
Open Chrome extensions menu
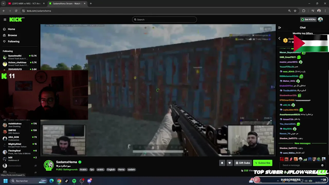point(304,11)
